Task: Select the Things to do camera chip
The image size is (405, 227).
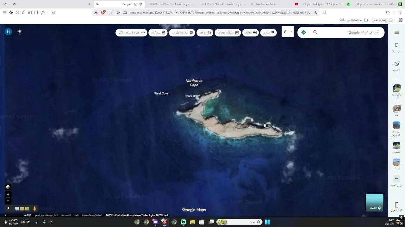Action: [x=228, y=32]
